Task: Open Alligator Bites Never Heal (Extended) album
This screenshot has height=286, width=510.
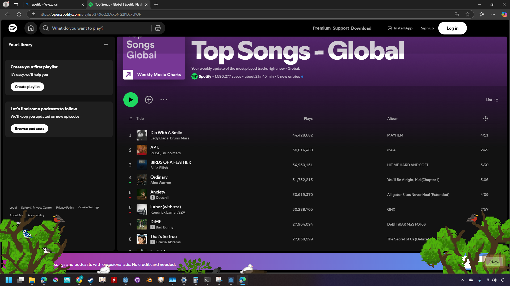Action: tap(418, 195)
